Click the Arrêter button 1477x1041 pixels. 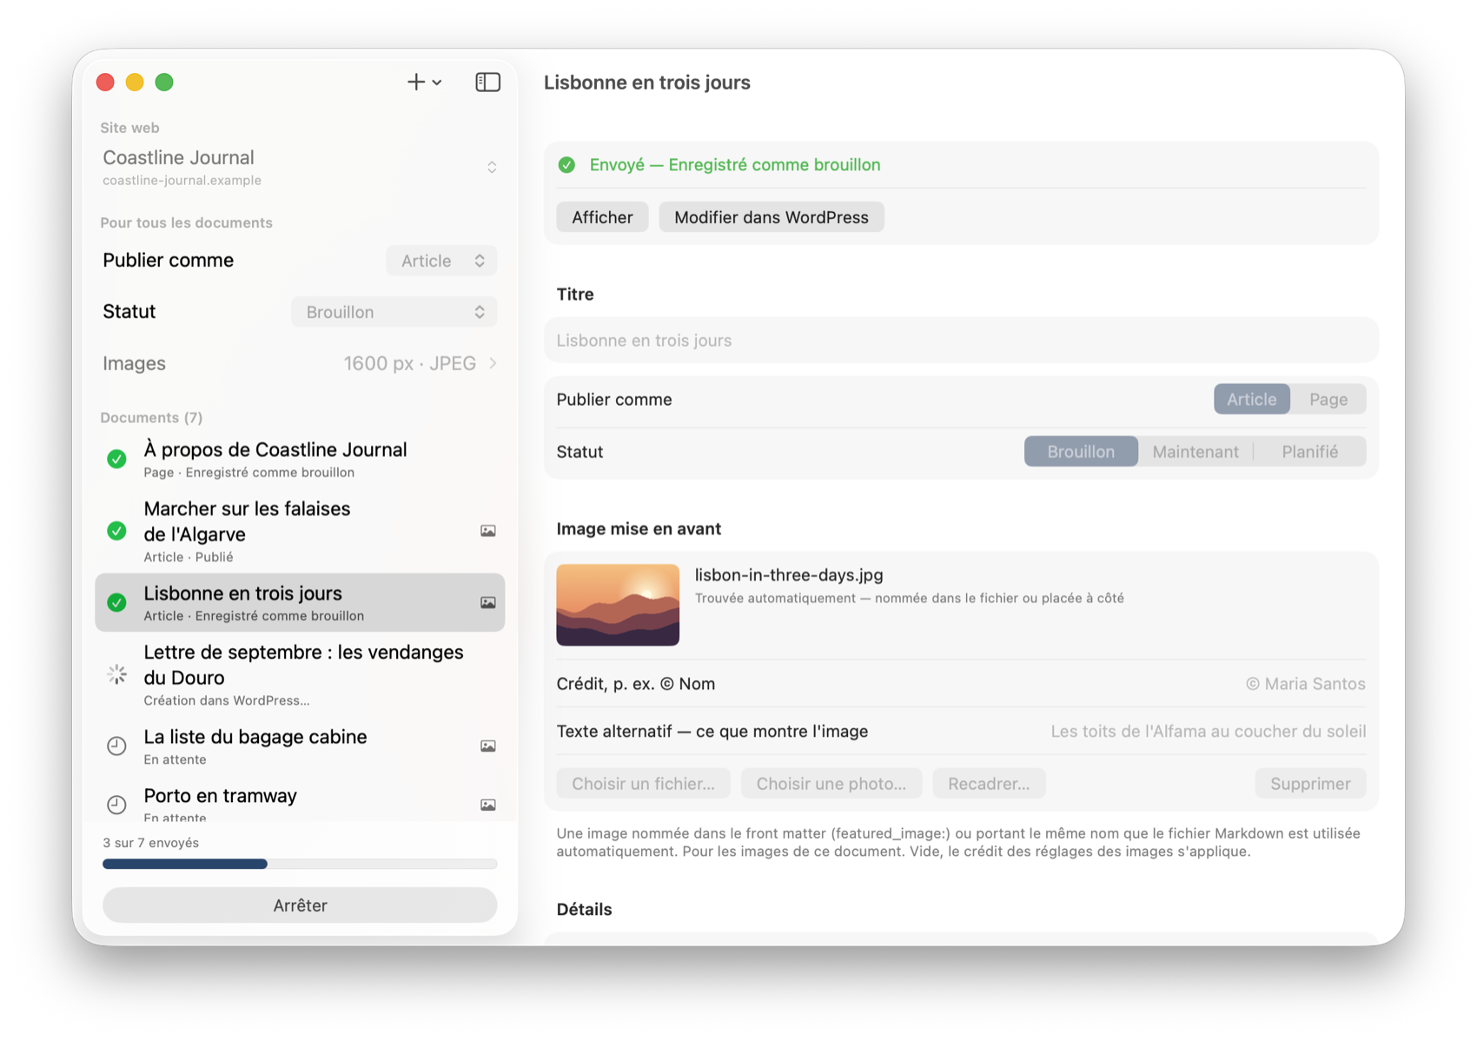tap(300, 905)
